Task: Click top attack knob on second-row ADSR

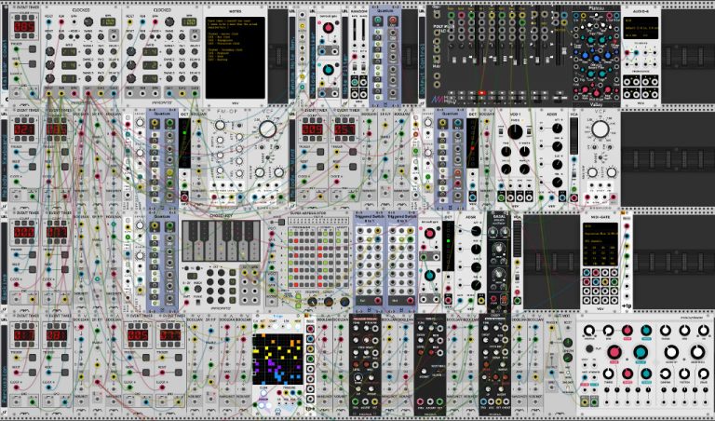Action: pyautogui.click(x=557, y=129)
